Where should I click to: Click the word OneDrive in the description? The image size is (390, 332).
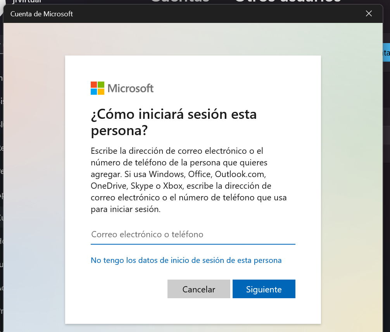(x=109, y=185)
